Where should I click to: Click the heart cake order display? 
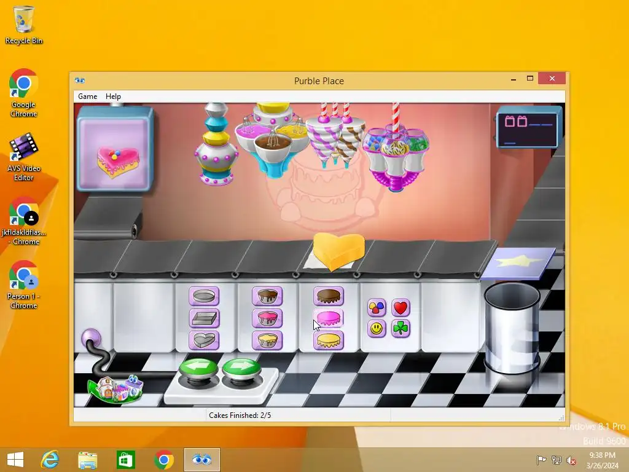(115, 149)
